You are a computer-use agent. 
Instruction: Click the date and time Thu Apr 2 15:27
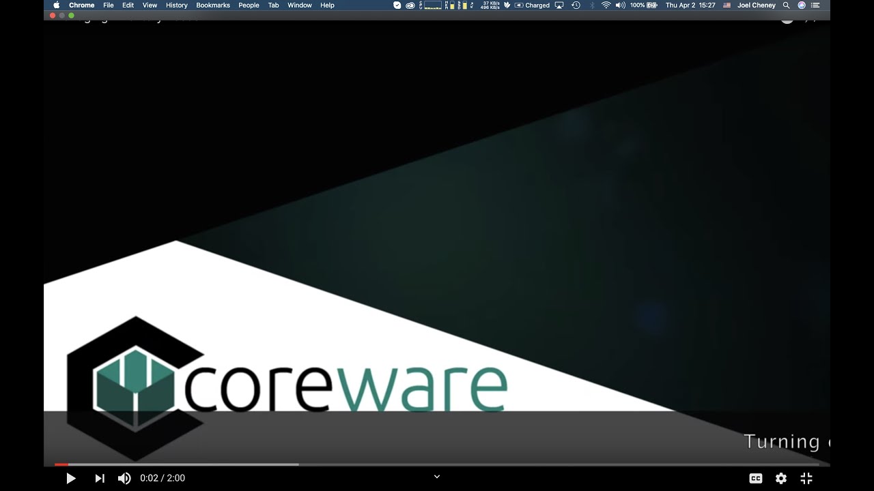[x=690, y=5]
